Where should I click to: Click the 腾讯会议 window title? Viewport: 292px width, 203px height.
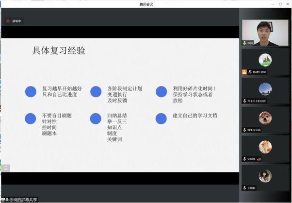click(146, 4)
